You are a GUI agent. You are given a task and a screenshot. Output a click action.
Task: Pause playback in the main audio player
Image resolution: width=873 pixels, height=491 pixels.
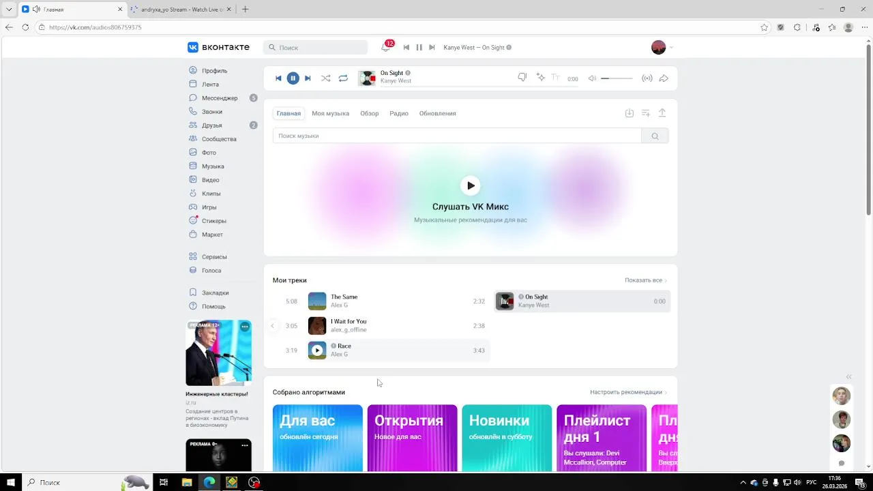pyautogui.click(x=293, y=78)
